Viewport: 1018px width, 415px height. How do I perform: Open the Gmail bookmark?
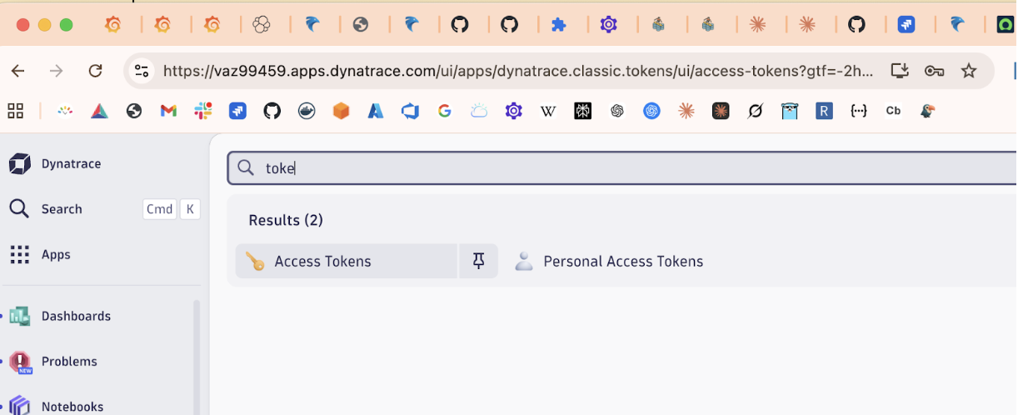169,111
